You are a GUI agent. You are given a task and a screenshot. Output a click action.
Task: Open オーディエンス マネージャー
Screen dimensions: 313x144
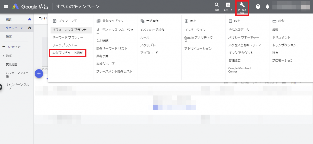tap(115, 32)
